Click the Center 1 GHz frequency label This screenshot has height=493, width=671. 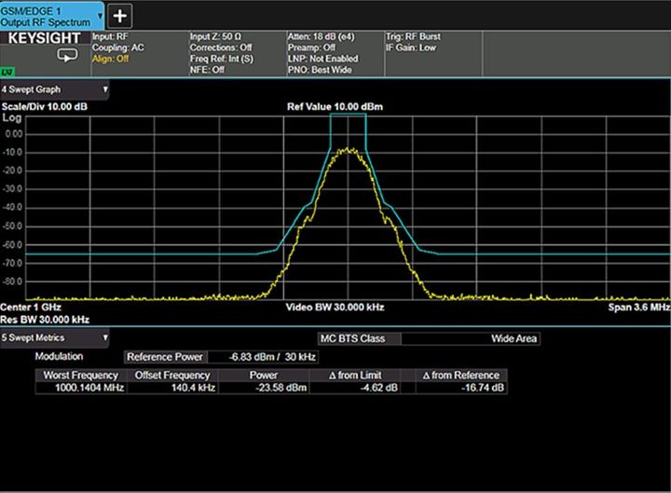(x=29, y=307)
